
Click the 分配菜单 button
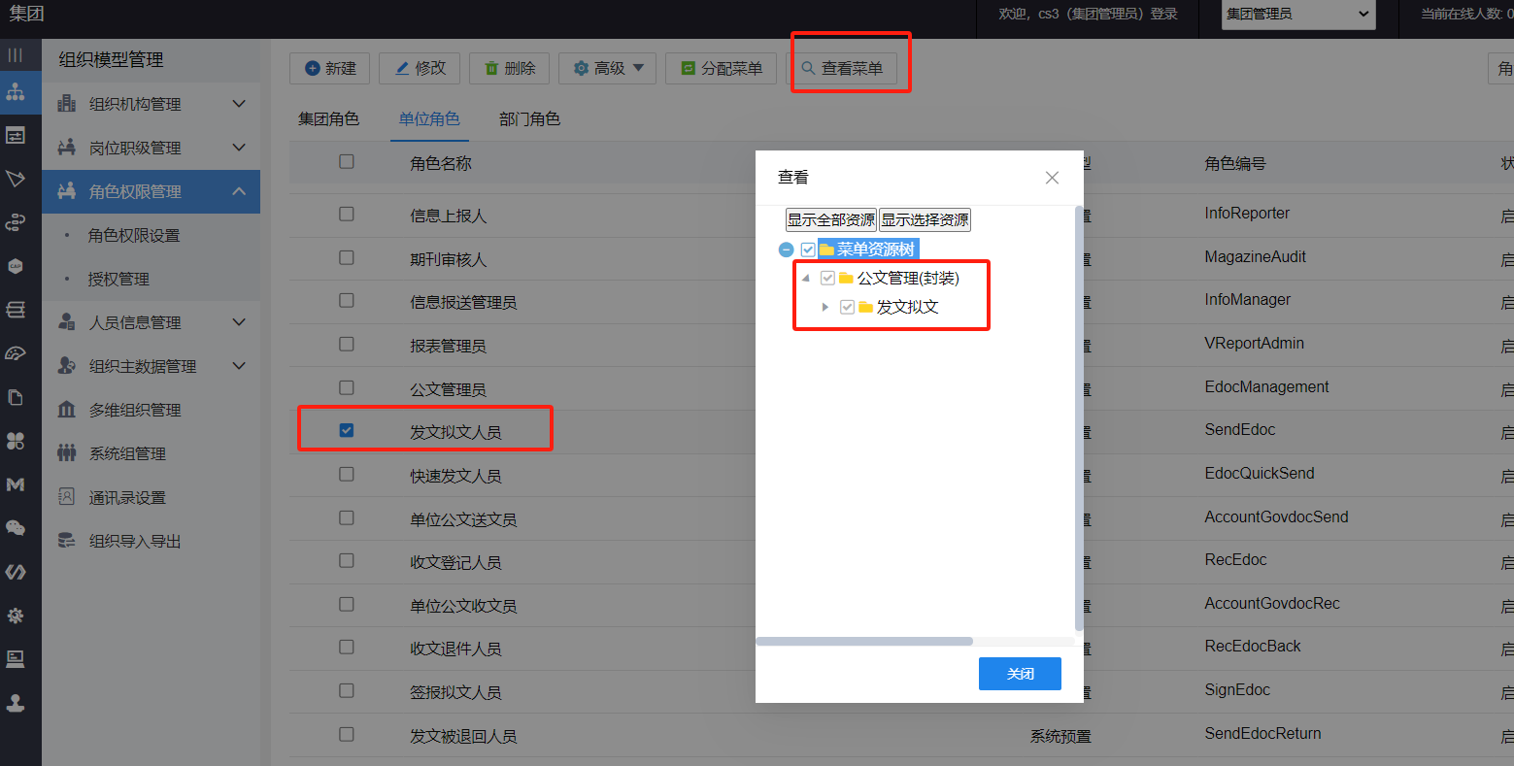pyautogui.click(x=721, y=68)
